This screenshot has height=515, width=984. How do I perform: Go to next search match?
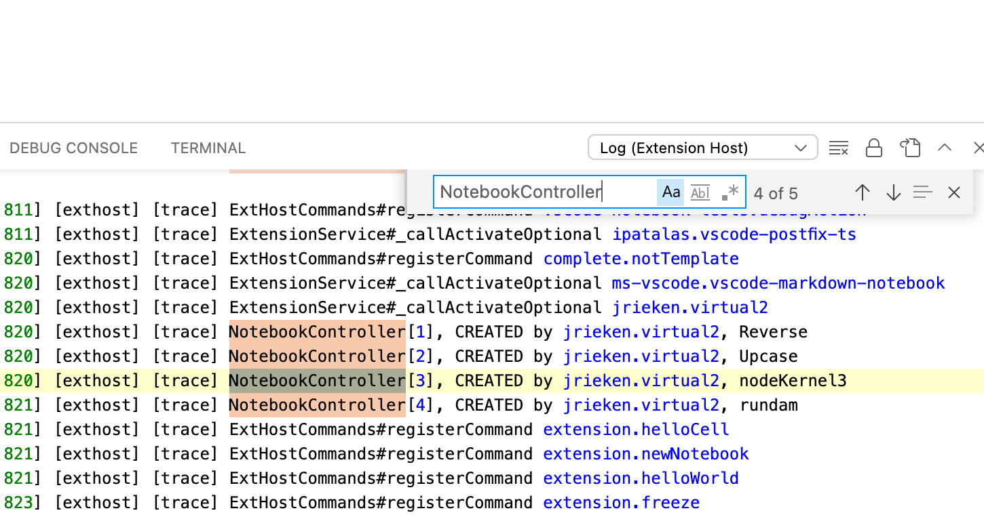click(x=893, y=192)
